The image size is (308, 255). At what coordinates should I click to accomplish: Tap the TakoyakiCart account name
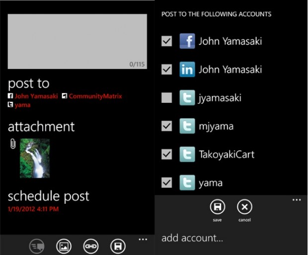[x=227, y=154]
